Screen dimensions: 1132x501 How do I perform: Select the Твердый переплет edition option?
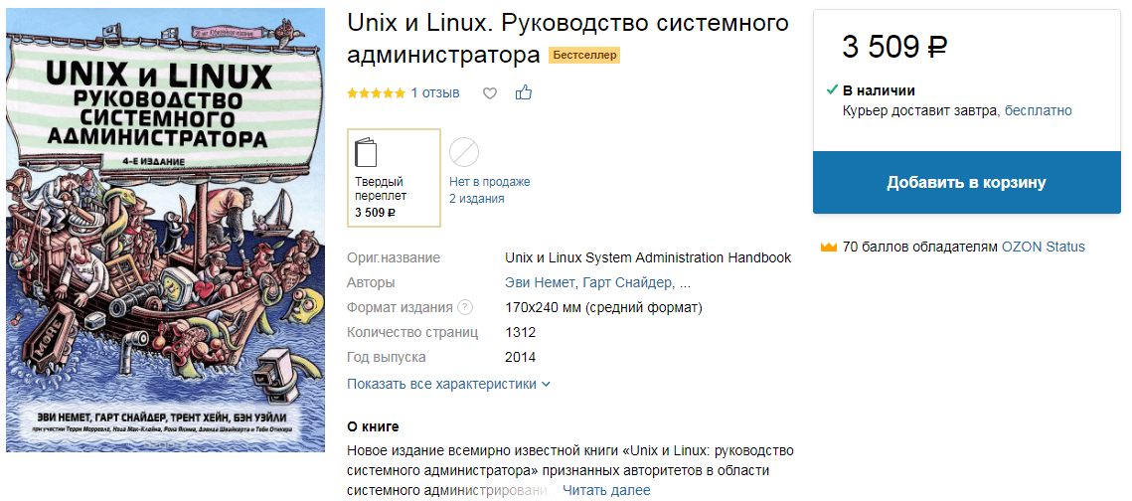point(395,178)
